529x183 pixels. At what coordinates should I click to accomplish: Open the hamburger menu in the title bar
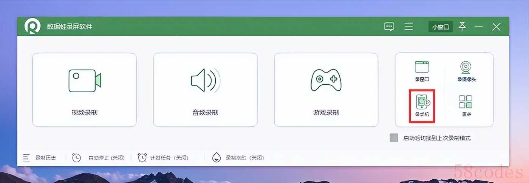(408, 27)
